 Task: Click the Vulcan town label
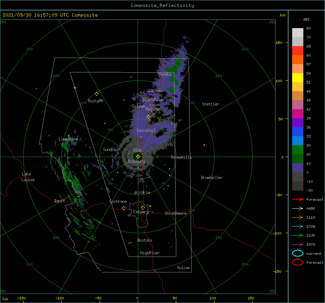pos(184,268)
